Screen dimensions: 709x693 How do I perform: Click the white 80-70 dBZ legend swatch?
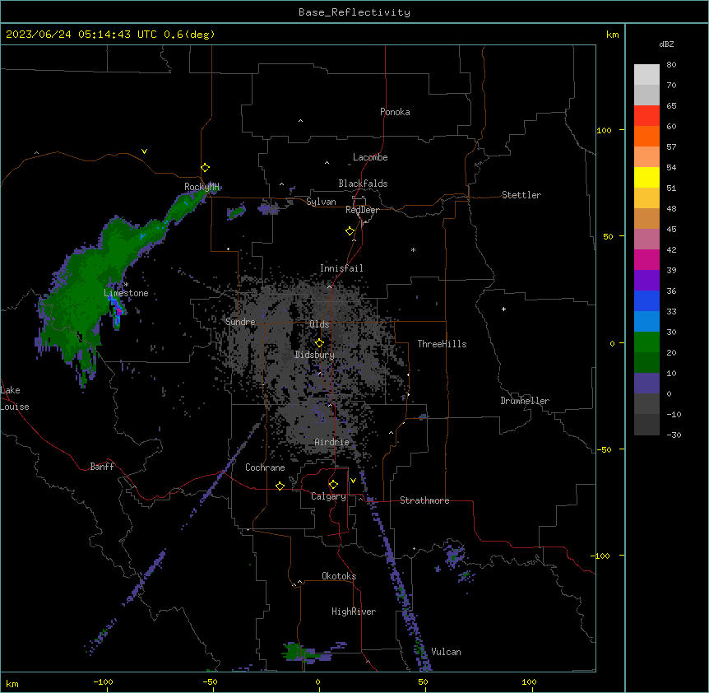point(646,74)
